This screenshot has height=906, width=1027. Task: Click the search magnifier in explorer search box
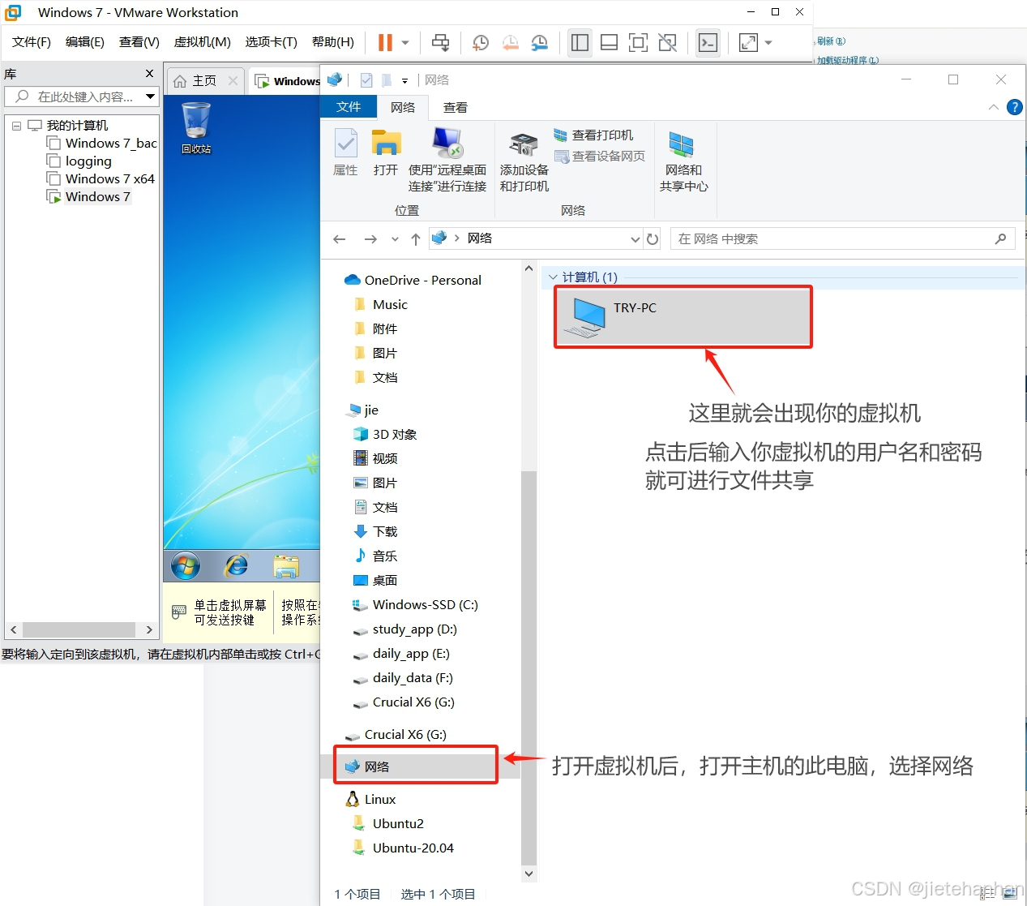[x=1000, y=238]
